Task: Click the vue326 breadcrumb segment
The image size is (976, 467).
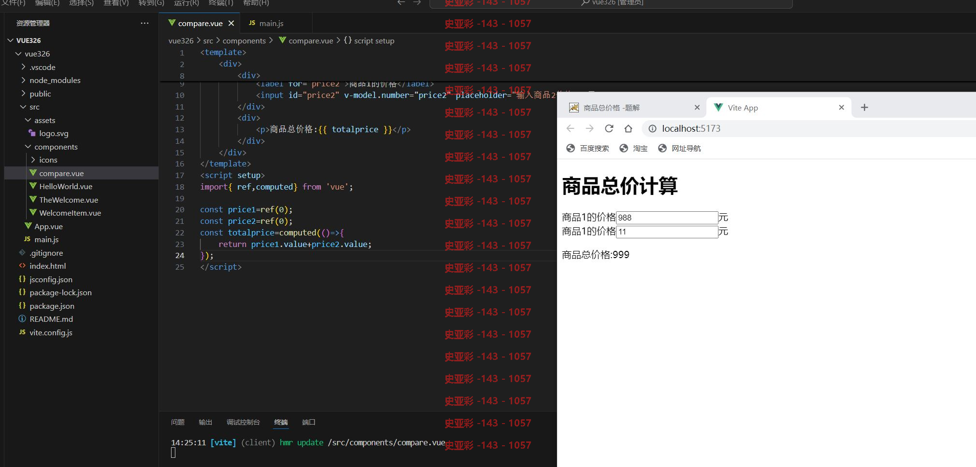Action: (x=181, y=41)
